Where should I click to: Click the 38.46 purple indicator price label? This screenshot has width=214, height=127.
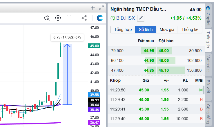tap(94, 110)
